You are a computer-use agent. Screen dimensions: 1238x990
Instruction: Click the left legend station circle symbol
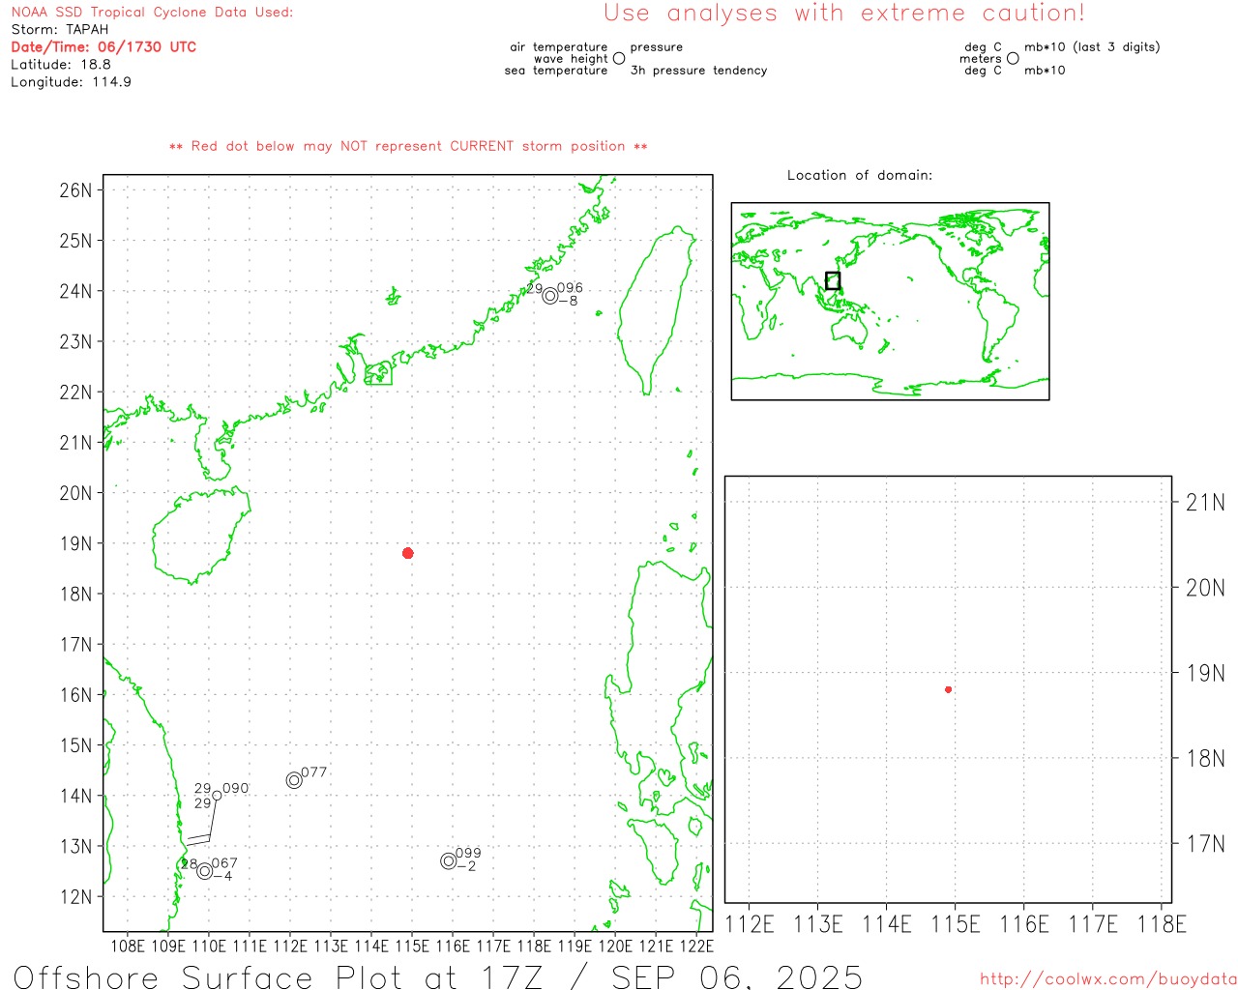point(619,58)
